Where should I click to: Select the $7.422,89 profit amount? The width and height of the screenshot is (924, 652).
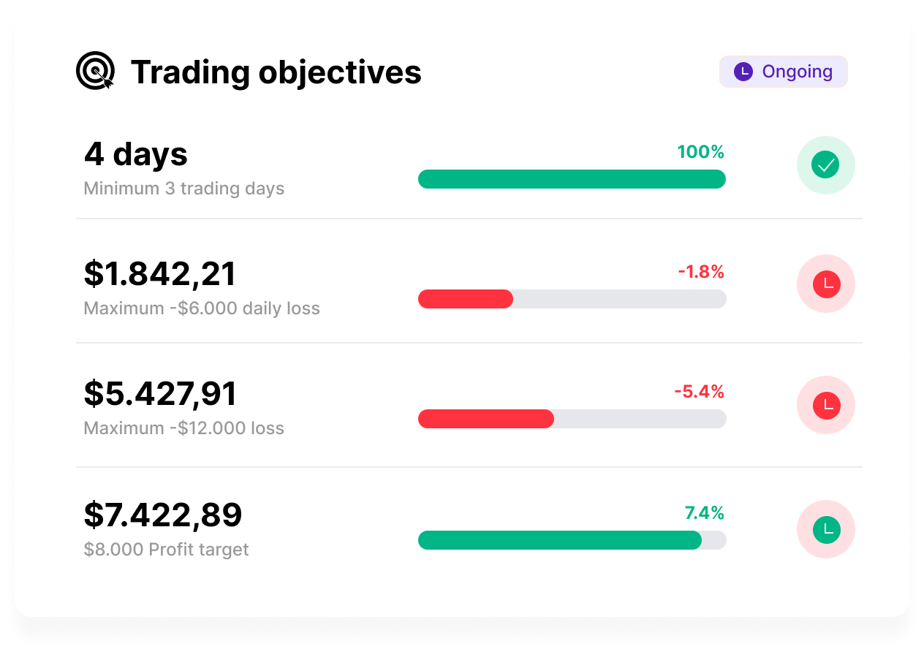click(x=163, y=515)
